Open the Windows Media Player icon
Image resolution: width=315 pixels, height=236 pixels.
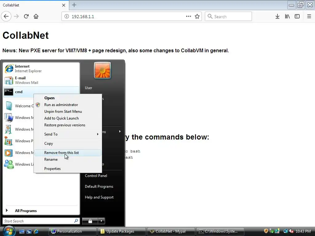pos(9,153)
